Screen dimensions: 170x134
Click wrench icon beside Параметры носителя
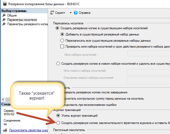4,20
